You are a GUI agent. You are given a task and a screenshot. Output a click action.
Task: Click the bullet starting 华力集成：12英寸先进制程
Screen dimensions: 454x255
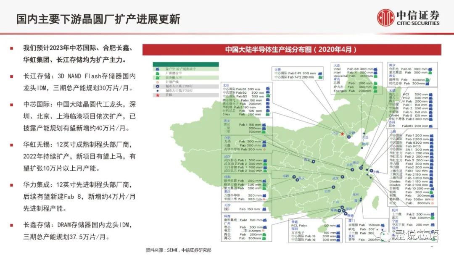tap(79, 197)
